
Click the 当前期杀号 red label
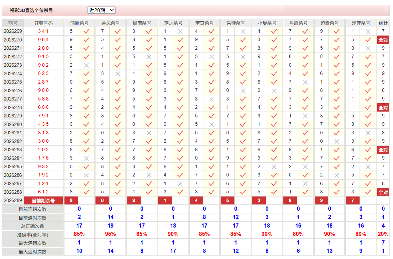coord(43,201)
